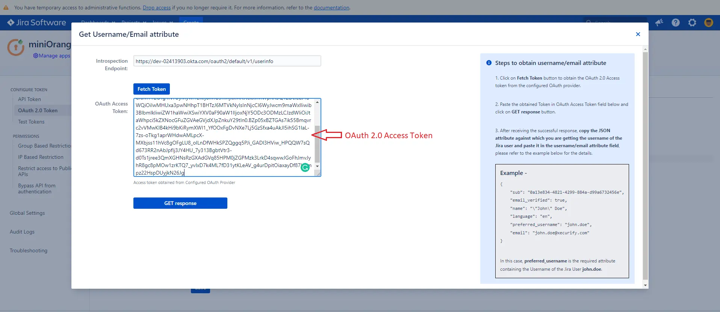The height and width of the screenshot is (312, 720).
Task: Click the miniOrange logo icon
Action: coord(16,47)
